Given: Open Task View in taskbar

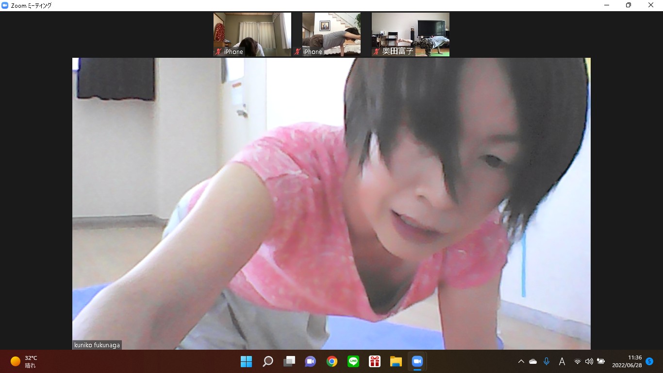Looking at the screenshot, I should coord(289,361).
